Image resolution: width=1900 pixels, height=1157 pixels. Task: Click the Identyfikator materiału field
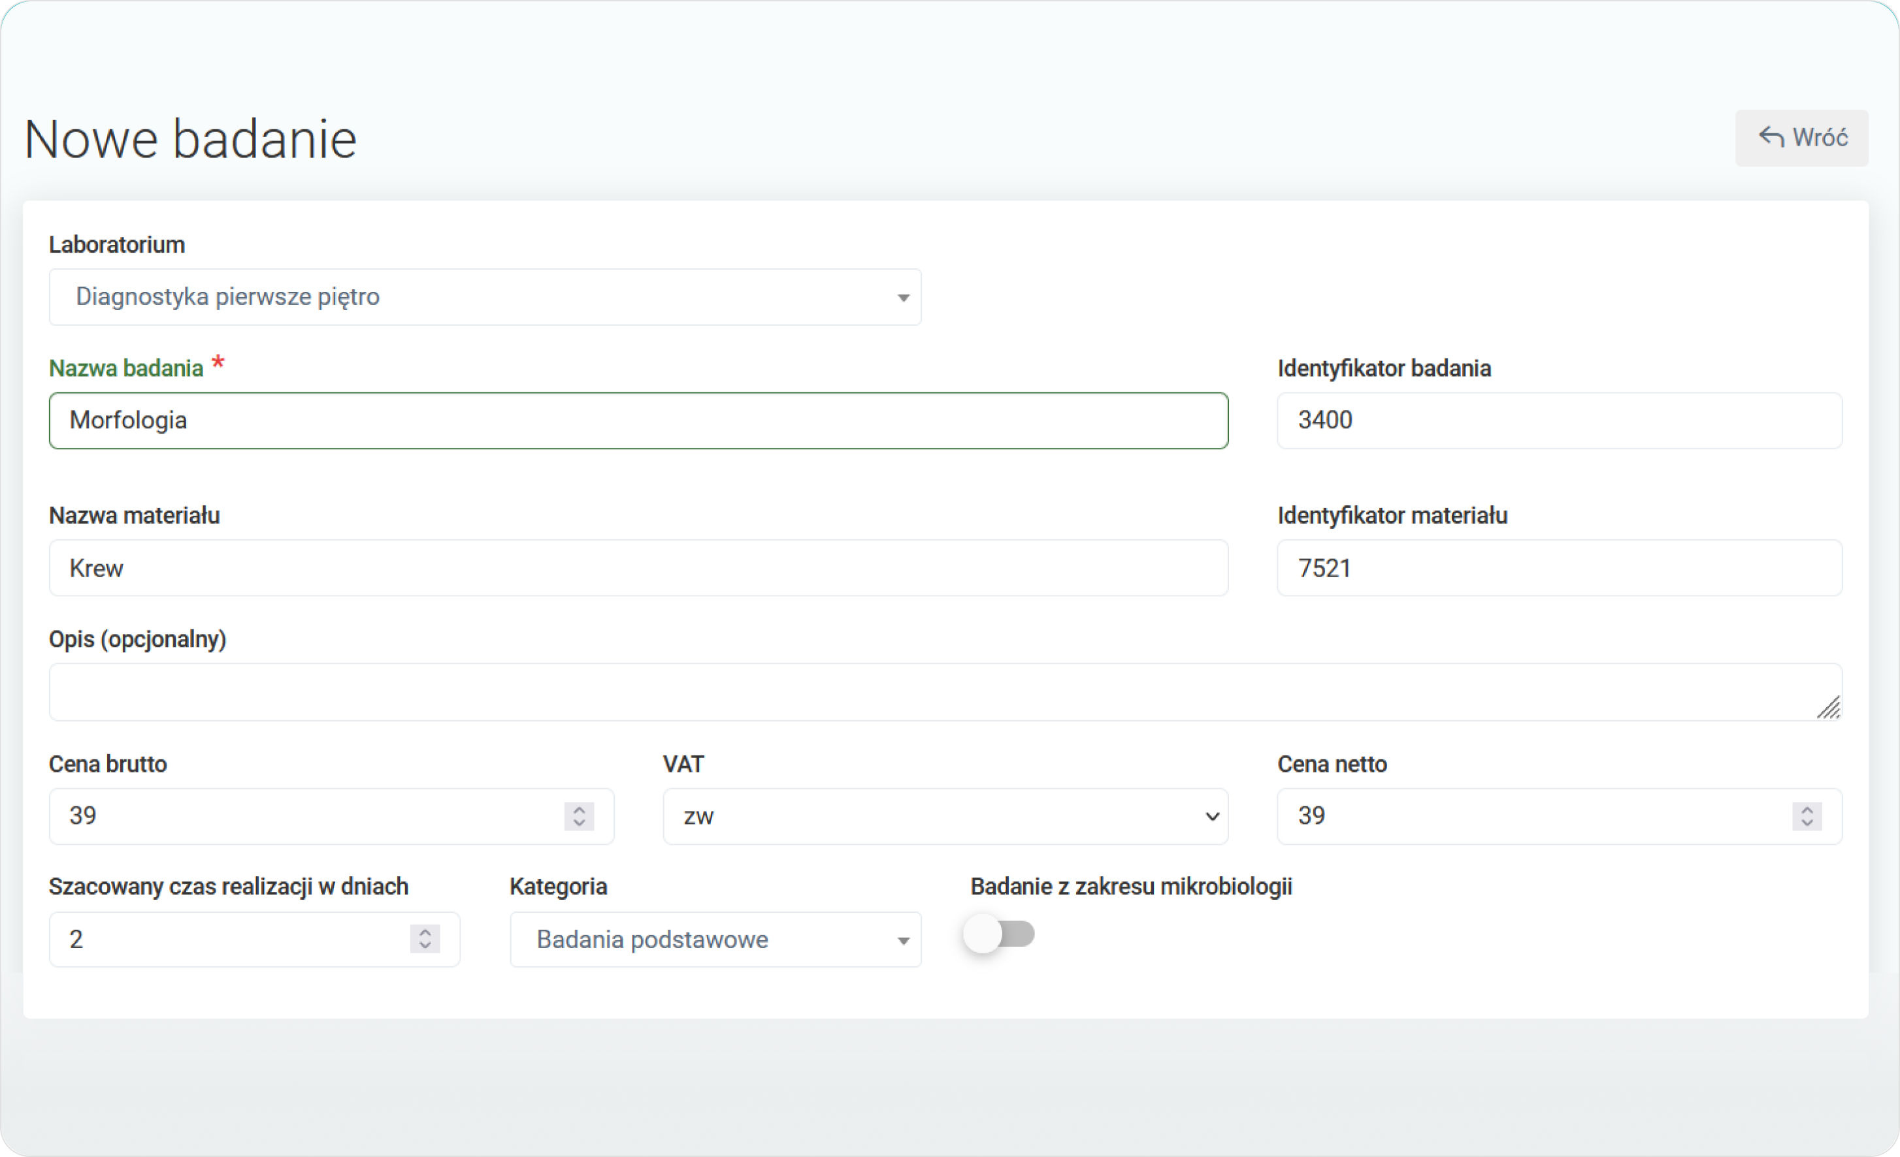(1558, 568)
